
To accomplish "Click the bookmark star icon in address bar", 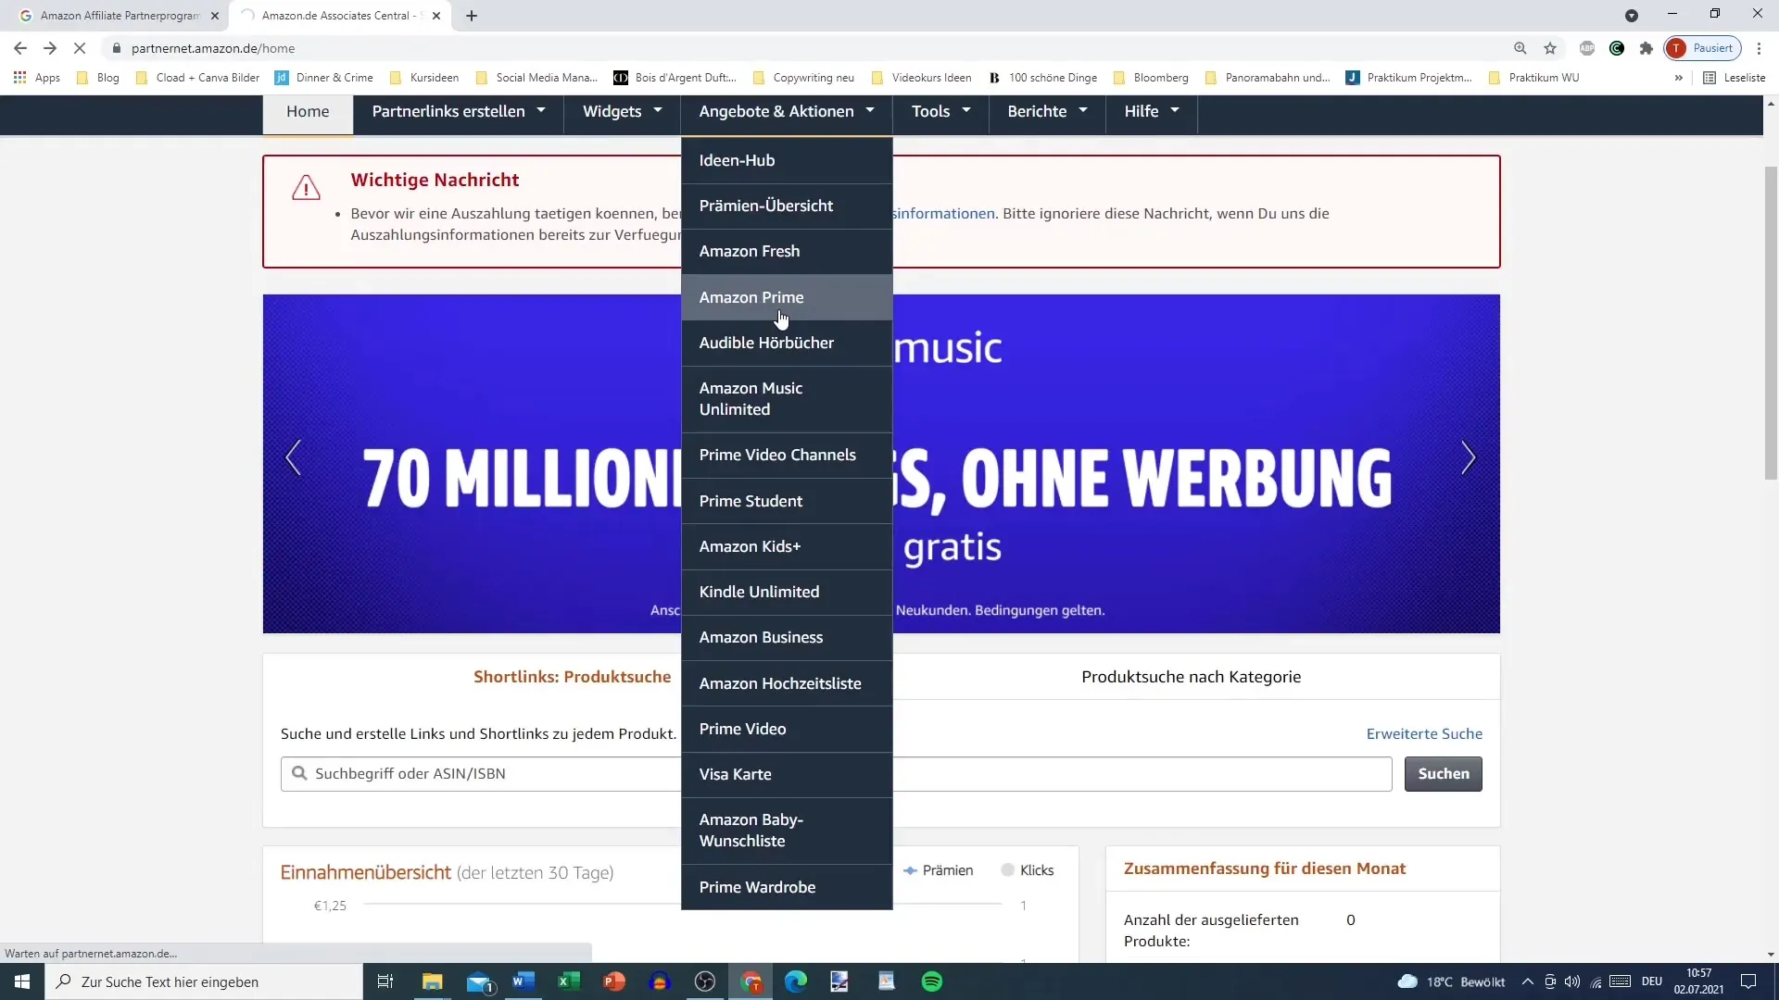I will [1548, 47].
